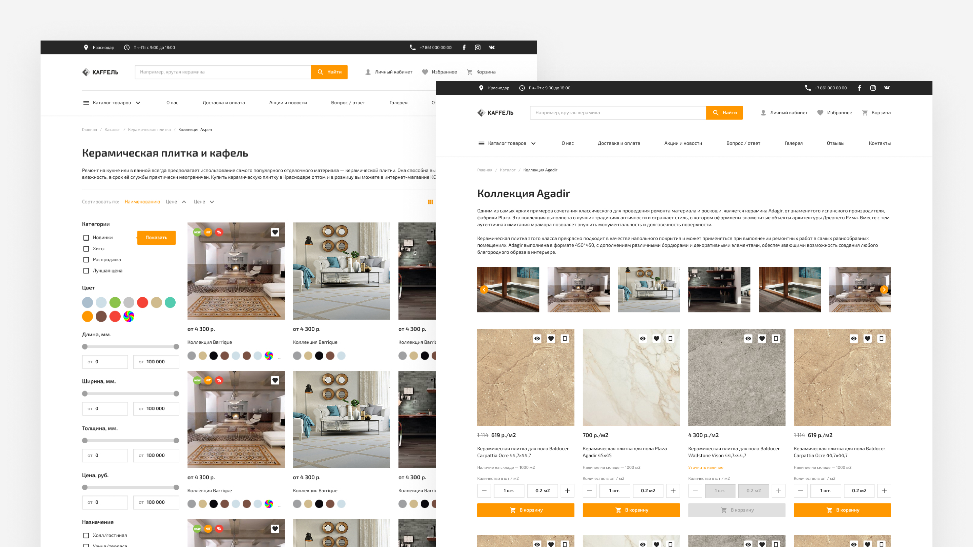Click the КАFFЕЛЬ logo on back page
The height and width of the screenshot is (547, 973).
[100, 72]
